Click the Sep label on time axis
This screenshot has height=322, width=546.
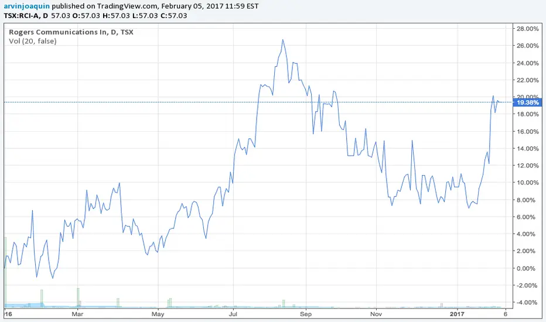click(306, 314)
